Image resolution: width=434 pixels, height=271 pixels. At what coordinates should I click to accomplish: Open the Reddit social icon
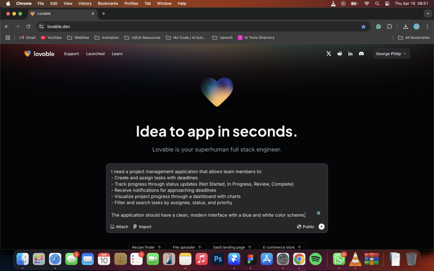pos(339,54)
